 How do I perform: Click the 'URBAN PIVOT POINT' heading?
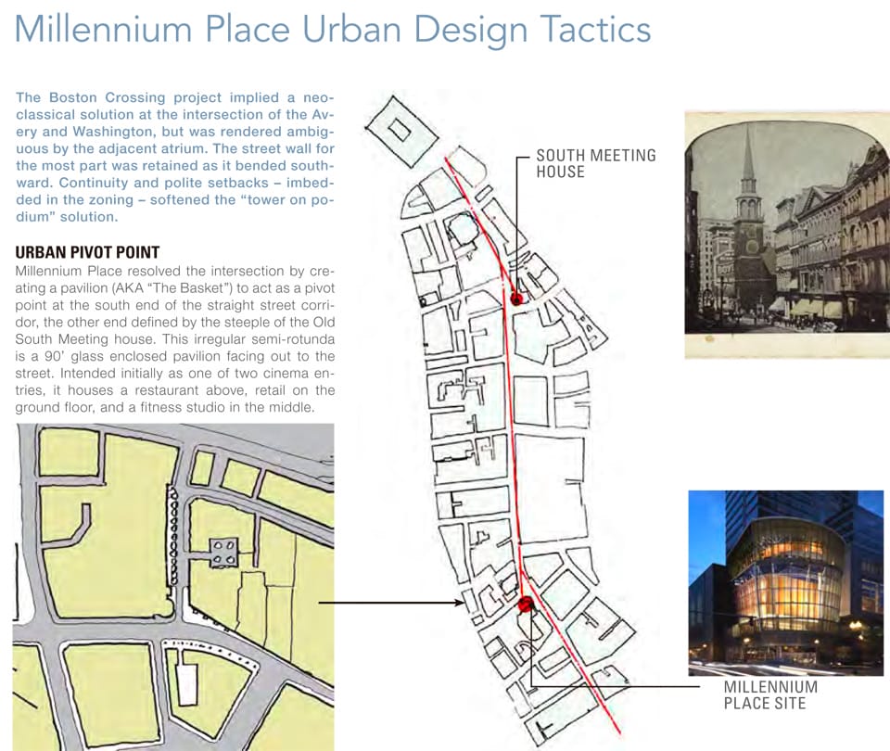pyautogui.click(x=87, y=252)
